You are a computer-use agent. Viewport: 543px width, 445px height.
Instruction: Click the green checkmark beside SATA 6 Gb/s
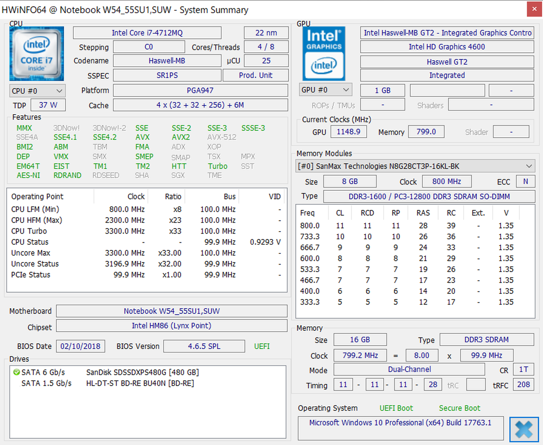(16, 372)
